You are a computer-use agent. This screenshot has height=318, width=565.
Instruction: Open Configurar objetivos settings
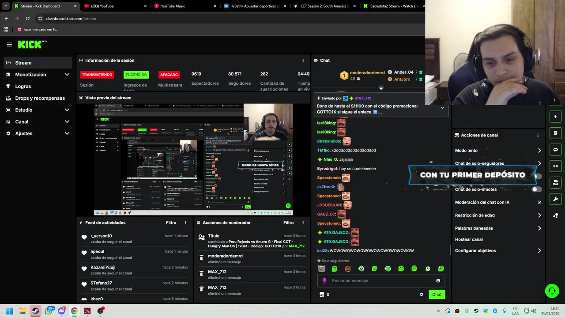[x=539, y=250]
